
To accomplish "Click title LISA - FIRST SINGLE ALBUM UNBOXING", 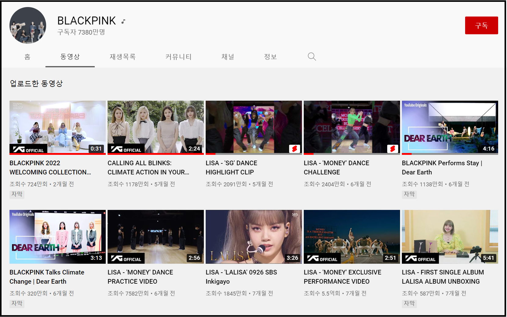I will [443, 277].
